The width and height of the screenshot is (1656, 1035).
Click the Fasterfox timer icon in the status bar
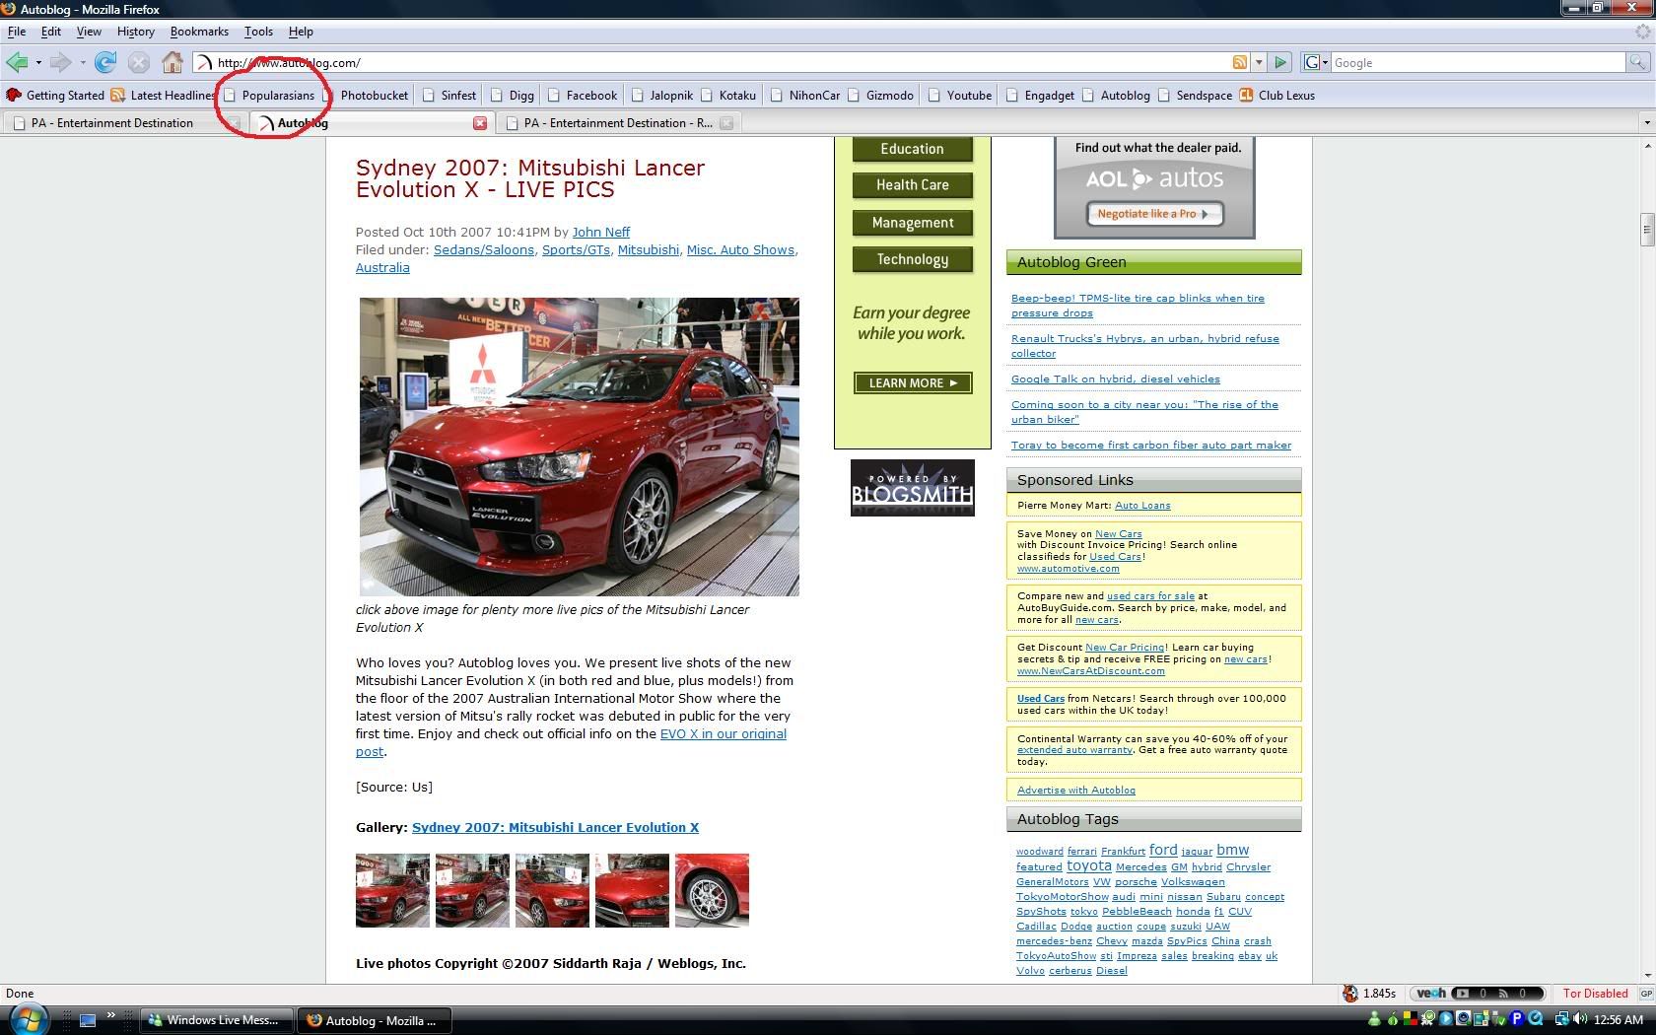pos(1350,994)
